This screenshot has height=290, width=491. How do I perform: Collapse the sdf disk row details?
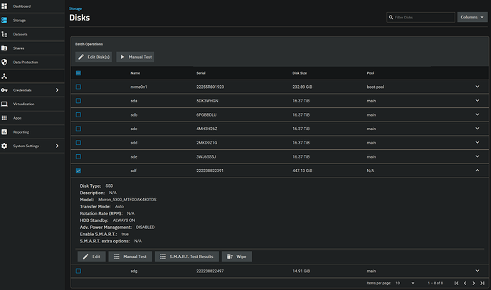click(x=477, y=170)
